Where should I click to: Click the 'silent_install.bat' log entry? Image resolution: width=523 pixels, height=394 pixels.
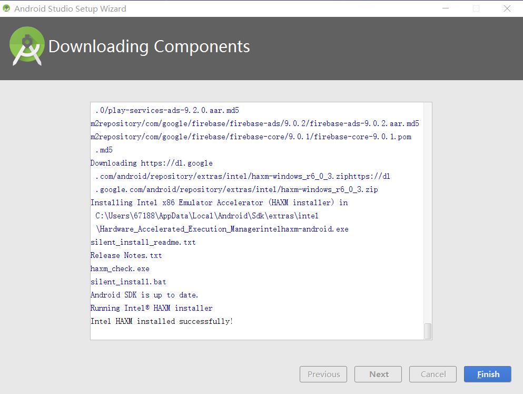point(129,282)
